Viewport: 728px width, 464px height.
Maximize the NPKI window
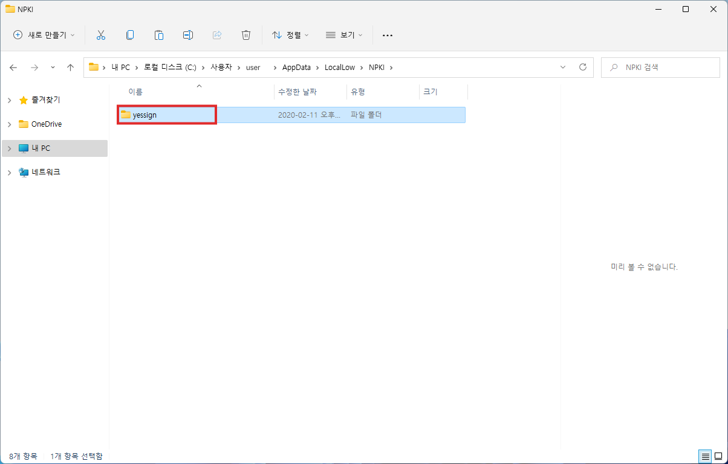pos(686,9)
